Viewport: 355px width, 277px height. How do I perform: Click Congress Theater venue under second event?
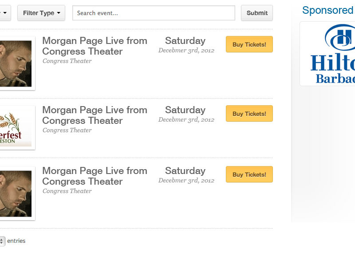coord(67,130)
